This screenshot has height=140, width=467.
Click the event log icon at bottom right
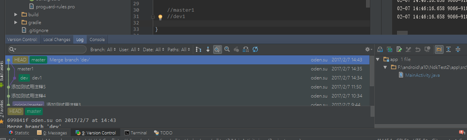[461, 132]
